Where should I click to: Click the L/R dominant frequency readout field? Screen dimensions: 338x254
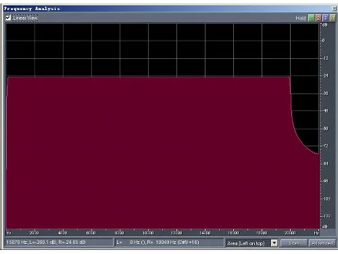point(169,242)
